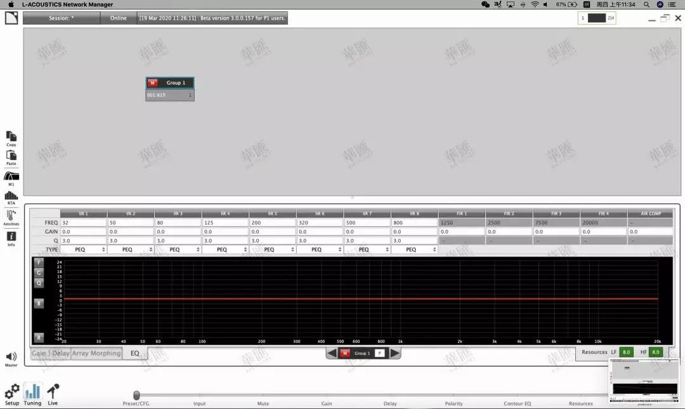Open IIR 4 filter TYPE dropdown
This screenshot has width=685, height=409.
click(225, 250)
